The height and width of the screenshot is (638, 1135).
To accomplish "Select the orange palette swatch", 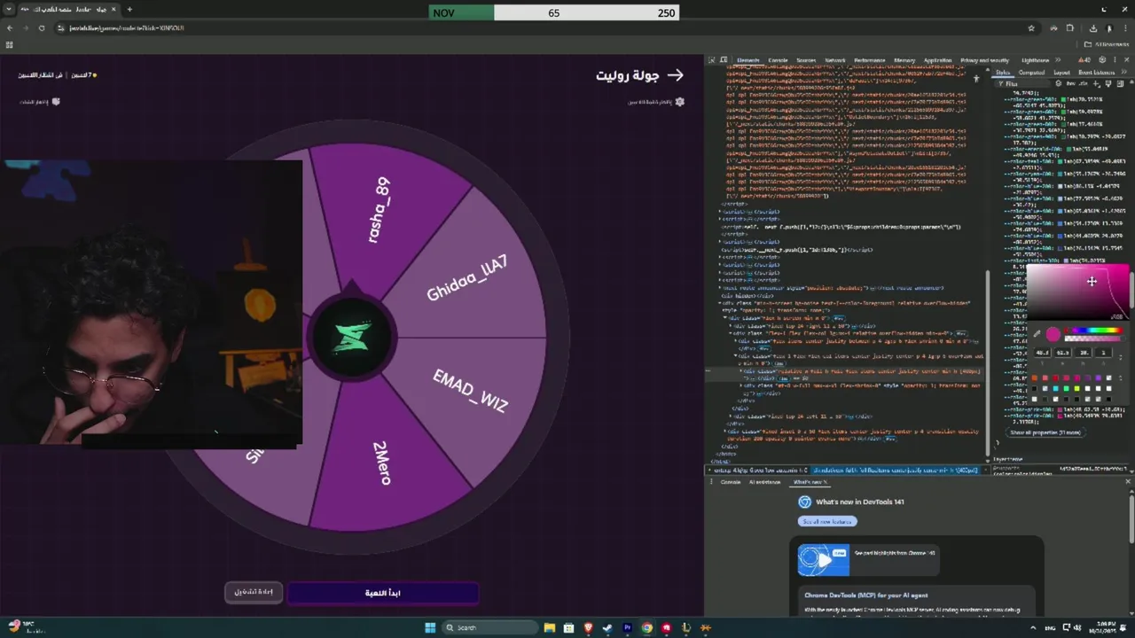I will tap(1034, 377).
